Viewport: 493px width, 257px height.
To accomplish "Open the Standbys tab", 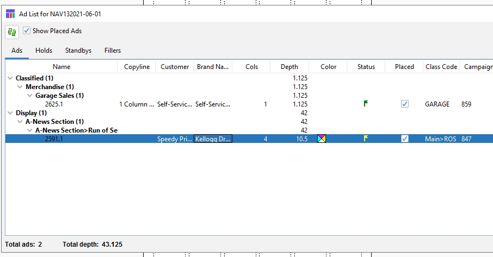I will click(x=78, y=51).
